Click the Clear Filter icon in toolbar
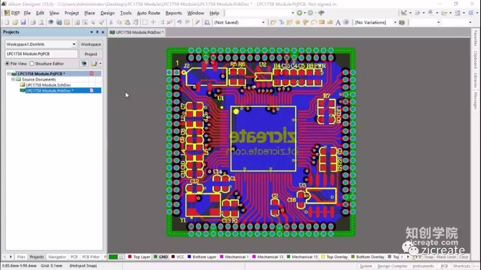481x270 pixels. coord(169,23)
